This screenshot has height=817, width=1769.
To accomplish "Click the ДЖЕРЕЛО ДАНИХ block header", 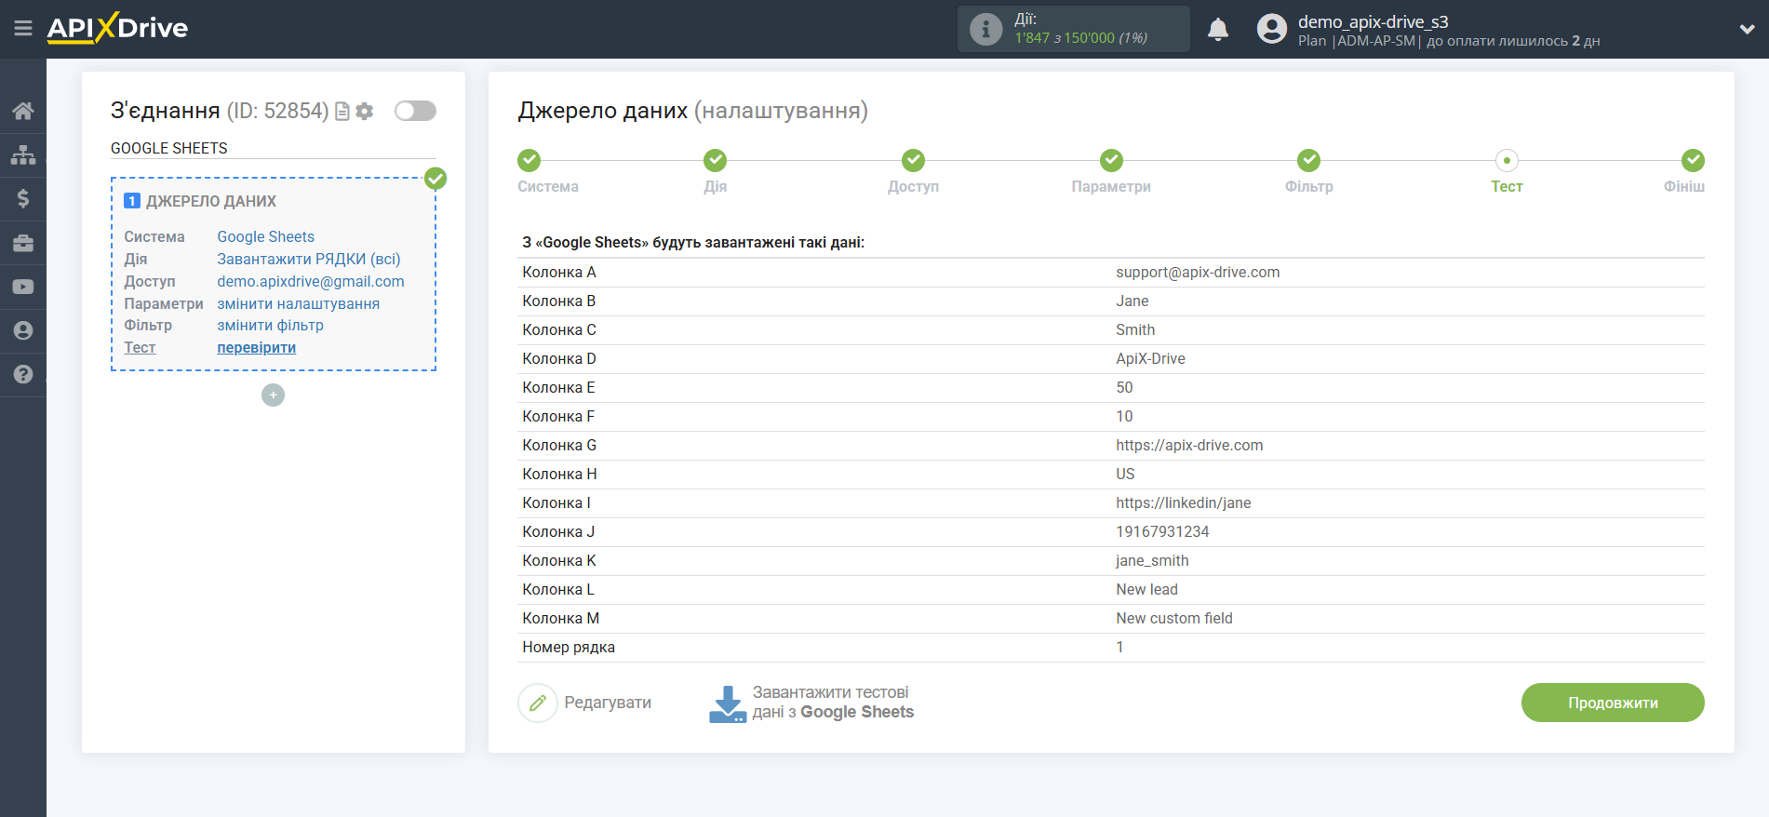I will 211,201.
